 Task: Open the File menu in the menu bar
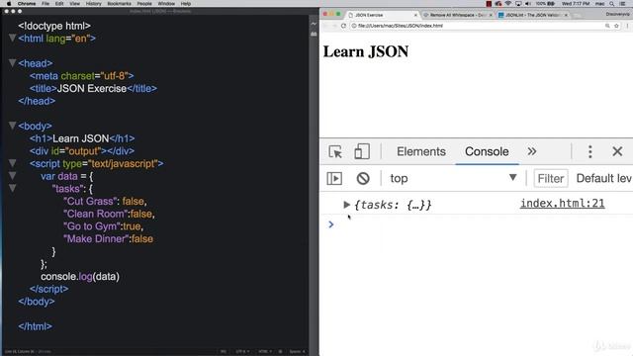click(x=45, y=4)
